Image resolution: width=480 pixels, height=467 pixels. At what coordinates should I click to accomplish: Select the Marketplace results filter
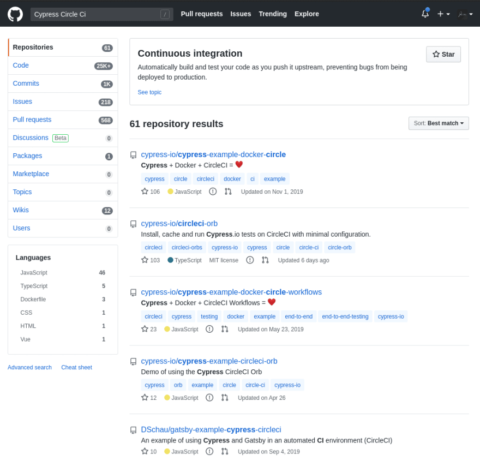tap(63, 174)
